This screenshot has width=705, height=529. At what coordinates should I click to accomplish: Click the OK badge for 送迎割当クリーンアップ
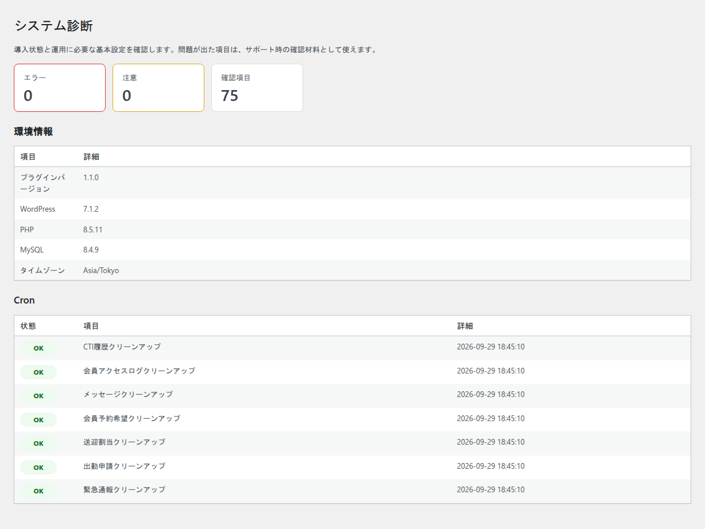coord(38,444)
